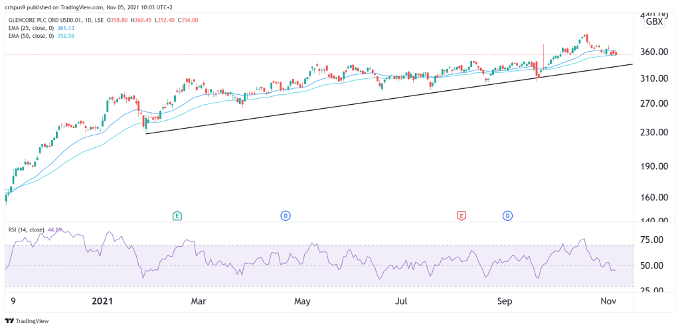Click the 2021 label on time axis

103,301
